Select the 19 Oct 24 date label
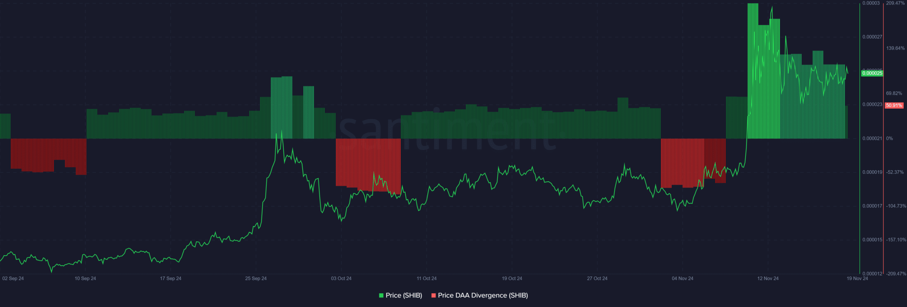Image resolution: width=907 pixels, height=307 pixels. [x=512, y=278]
